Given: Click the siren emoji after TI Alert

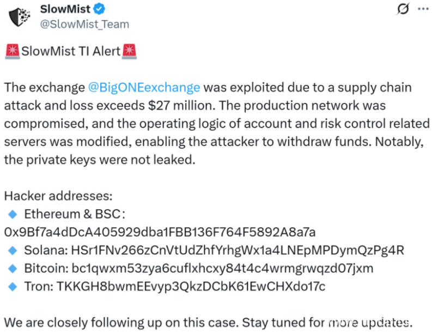Looking at the screenshot, I should pyautogui.click(x=130, y=52).
